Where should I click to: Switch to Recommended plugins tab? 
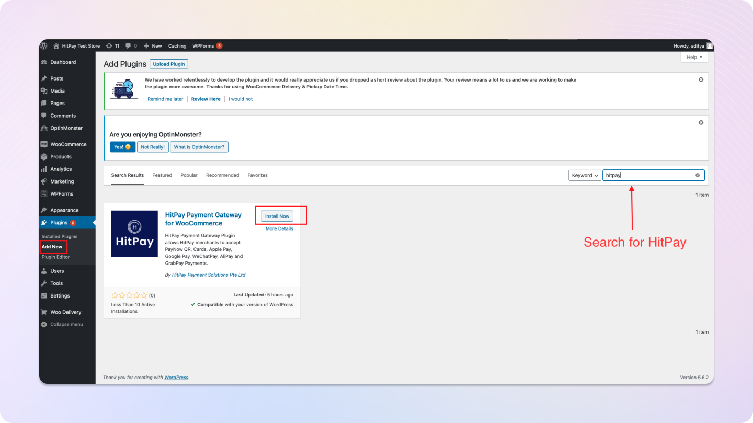[222, 175]
